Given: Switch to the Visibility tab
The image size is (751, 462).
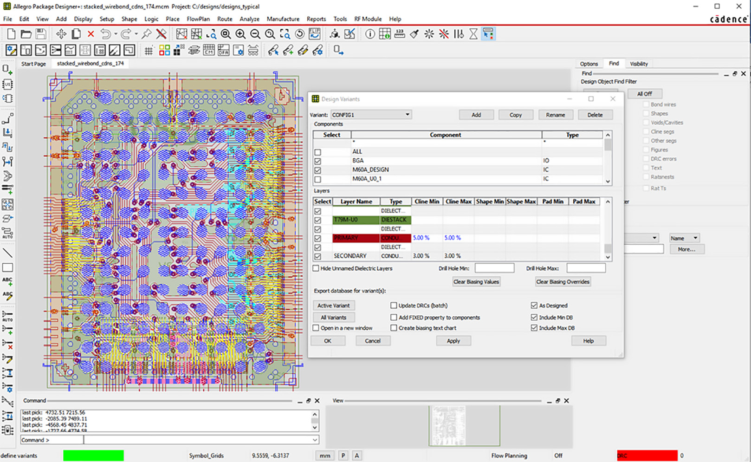Looking at the screenshot, I should coord(639,64).
